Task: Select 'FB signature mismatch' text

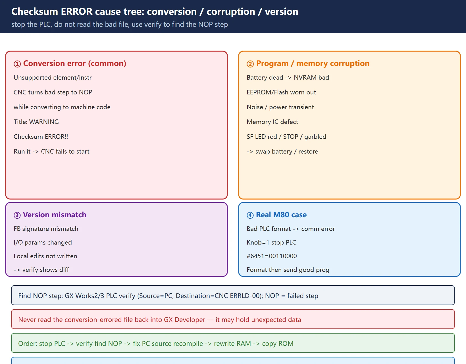Action: [x=46, y=229]
